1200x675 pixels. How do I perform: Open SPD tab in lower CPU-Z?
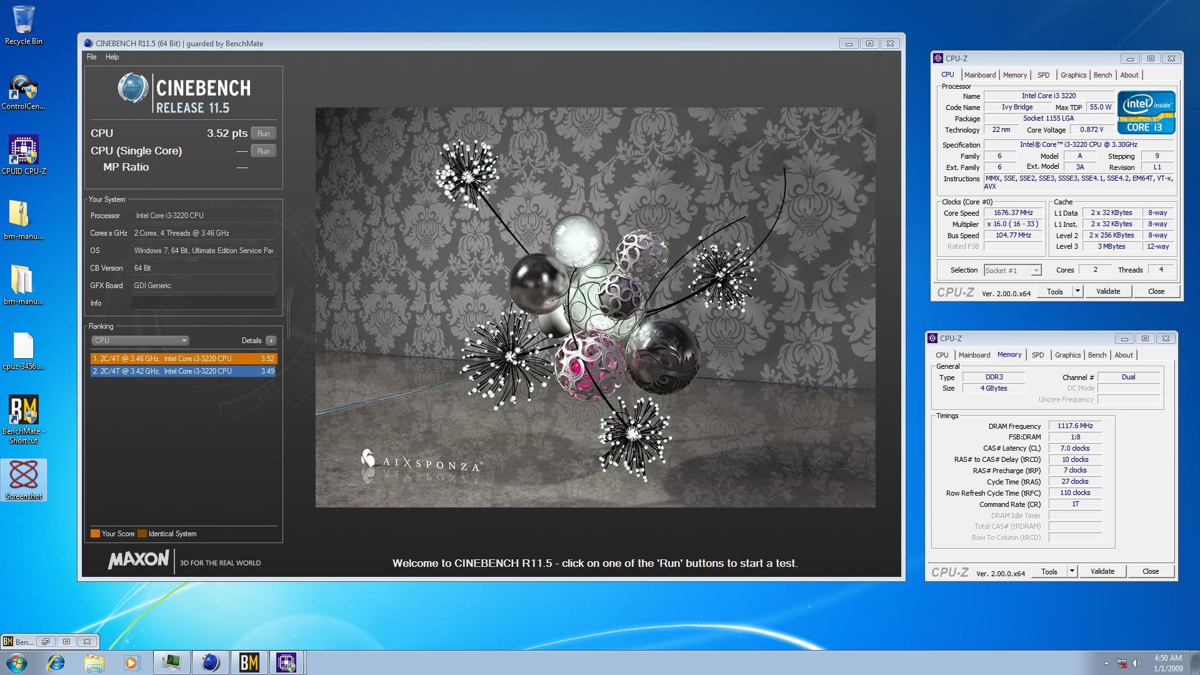(x=1037, y=355)
